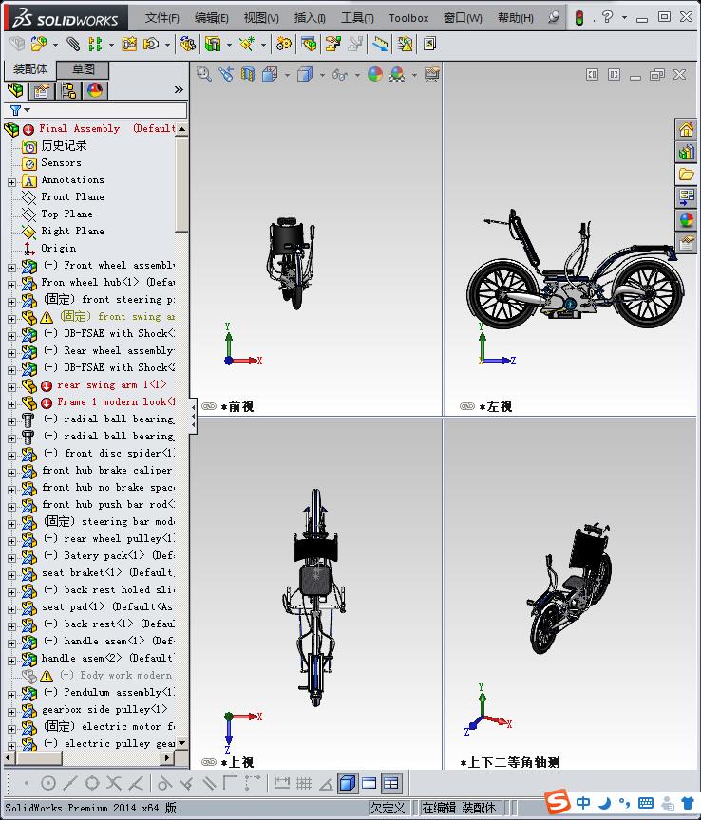
Task: Open the Smart Fasteners tool
Action: [x=129, y=44]
